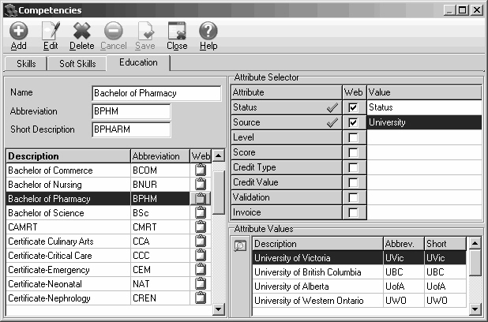Open Help from the toolbar
488x322 pixels.
[208, 31]
